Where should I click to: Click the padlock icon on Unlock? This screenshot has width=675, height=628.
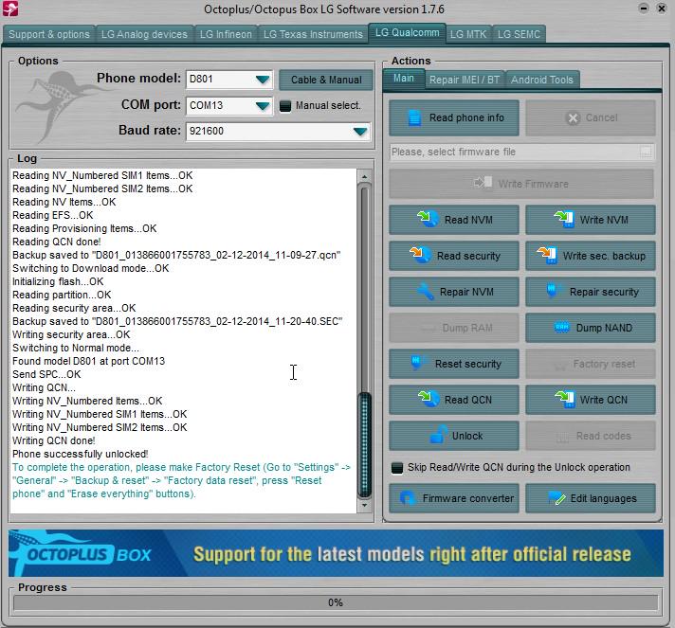point(438,435)
